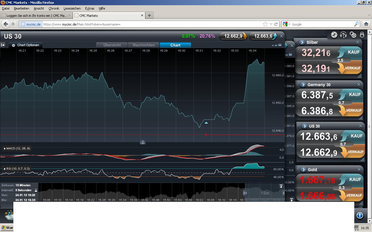Click the chart pane resize expander handle
The image size is (372, 232).
[143, 142]
